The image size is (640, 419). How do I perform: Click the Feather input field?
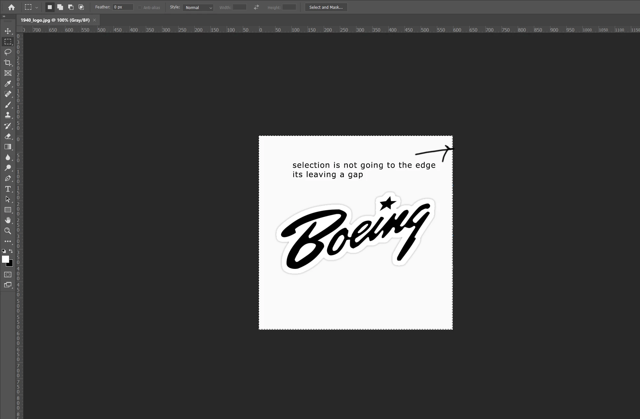123,7
